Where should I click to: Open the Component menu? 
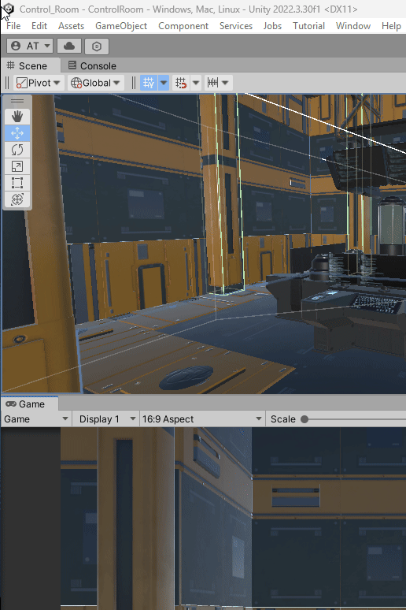point(183,26)
